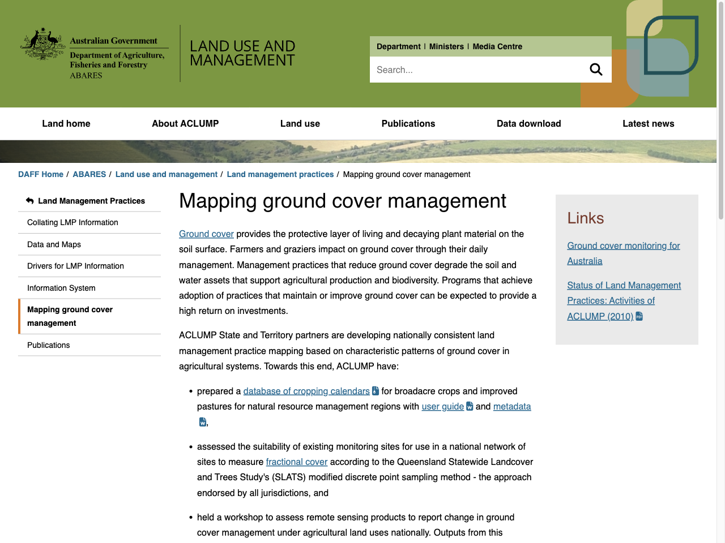This screenshot has width=725, height=543.
Task: Click the Search text input field
Action: [x=481, y=69]
